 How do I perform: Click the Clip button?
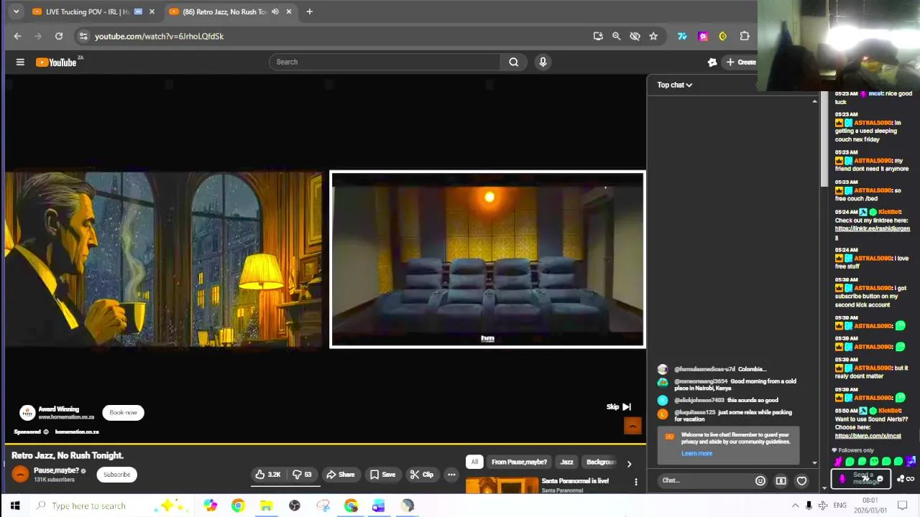422,475
